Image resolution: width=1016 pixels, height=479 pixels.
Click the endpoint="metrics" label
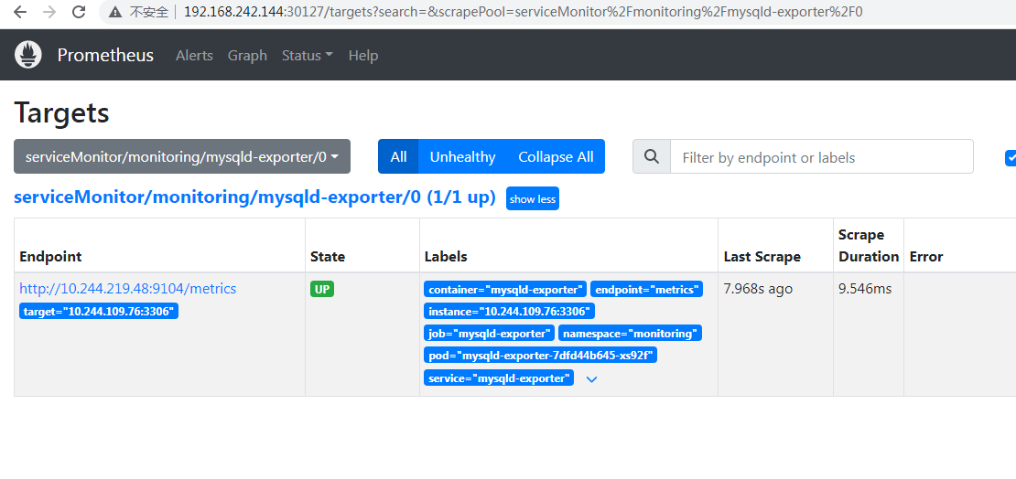coord(646,289)
